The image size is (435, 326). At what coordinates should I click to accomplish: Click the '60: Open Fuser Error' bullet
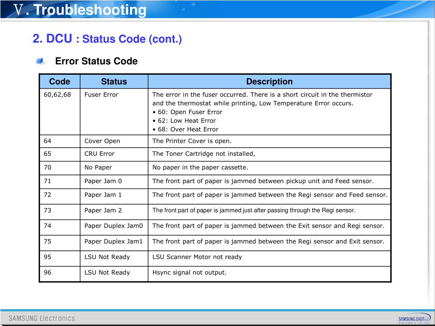point(187,112)
